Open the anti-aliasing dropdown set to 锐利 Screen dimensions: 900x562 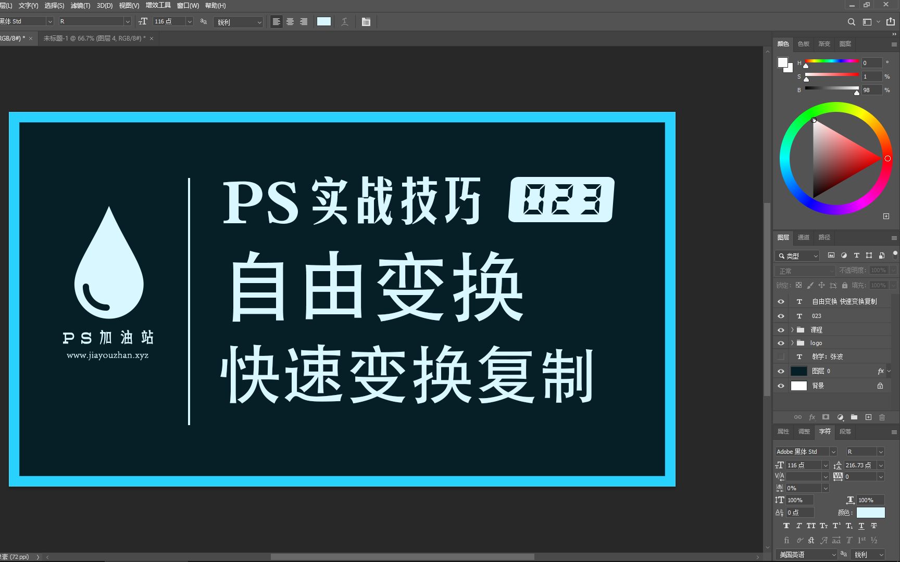[238, 22]
